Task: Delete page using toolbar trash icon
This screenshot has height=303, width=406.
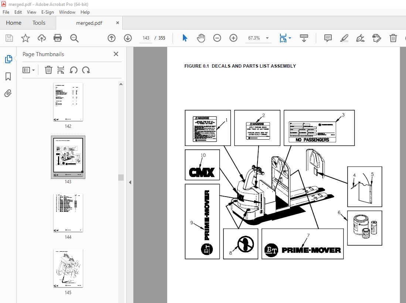Action: (x=393, y=38)
